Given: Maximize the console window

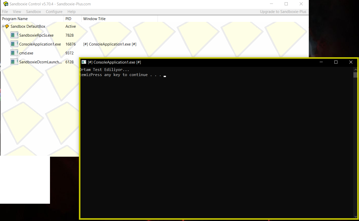Looking at the screenshot, I should [336, 62].
